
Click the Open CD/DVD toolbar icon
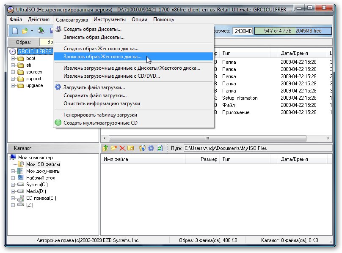tap(41, 31)
